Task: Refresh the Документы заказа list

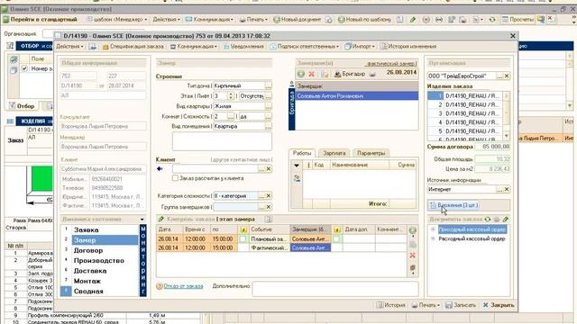Action: [488, 220]
